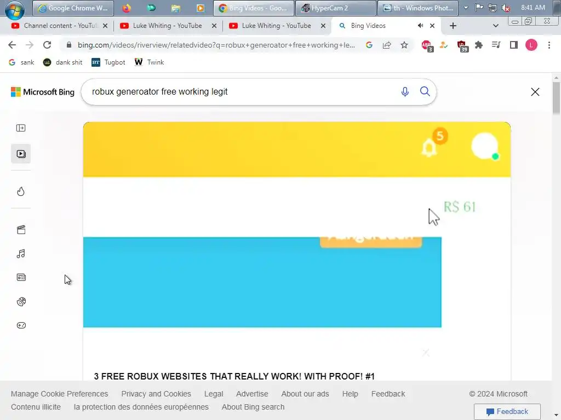This screenshot has height=420, width=561.
Task: Close the Bing Videos tab
Action: coord(432,26)
